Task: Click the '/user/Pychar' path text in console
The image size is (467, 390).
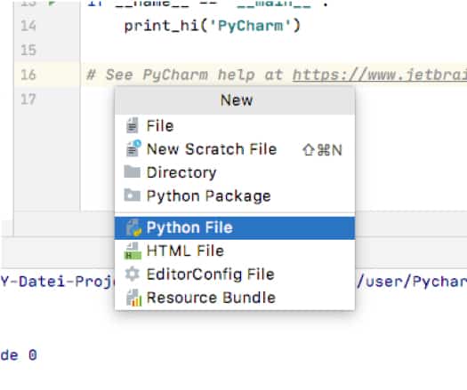Action: (412, 281)
